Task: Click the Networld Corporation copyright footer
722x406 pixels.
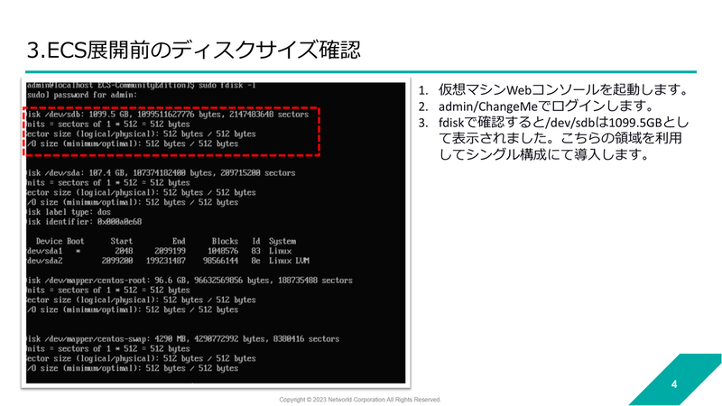Action: tap(360, 400)
